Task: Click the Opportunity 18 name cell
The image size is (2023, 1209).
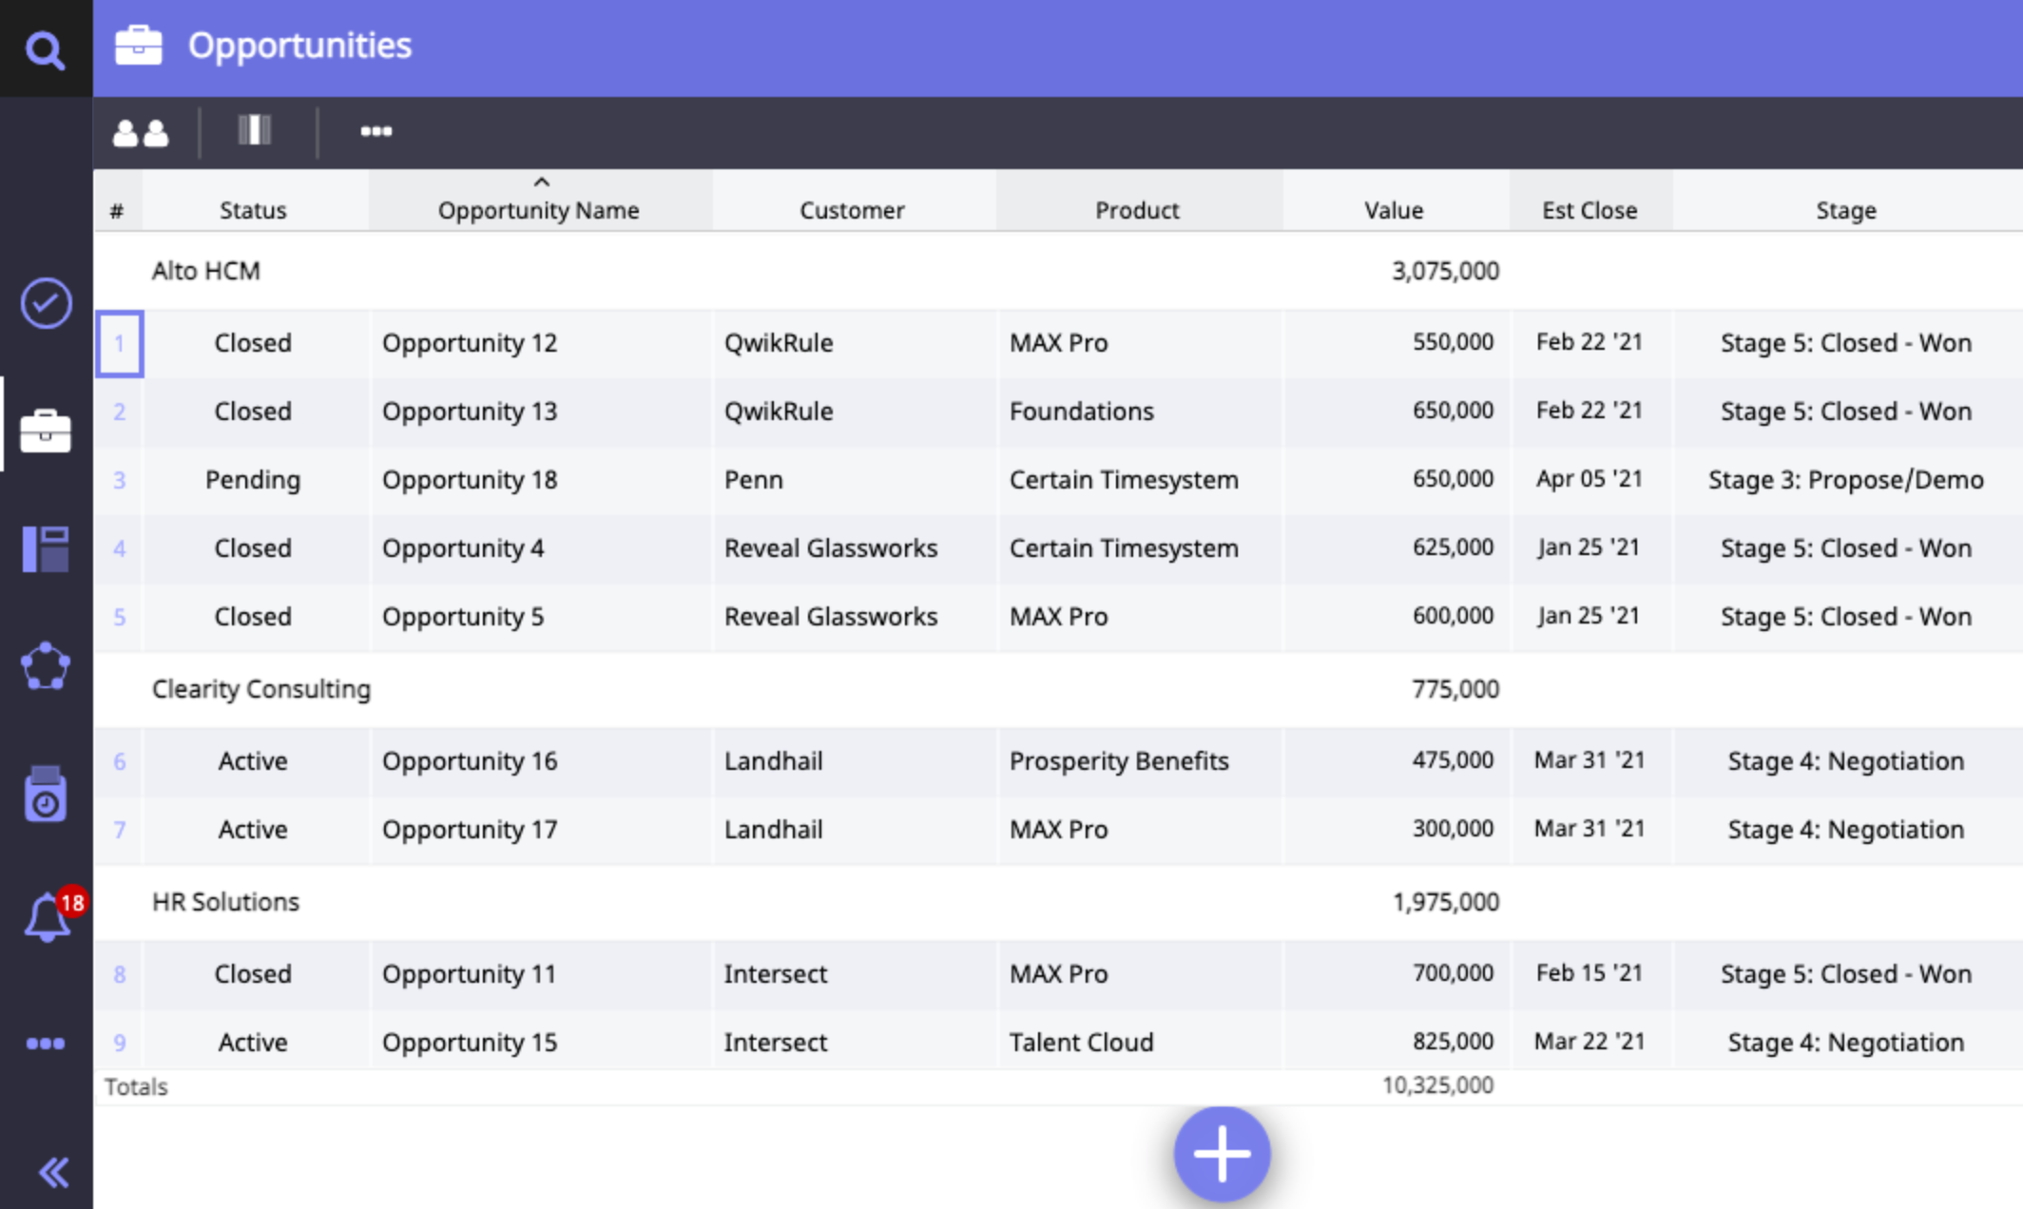Action: [470, 480]
